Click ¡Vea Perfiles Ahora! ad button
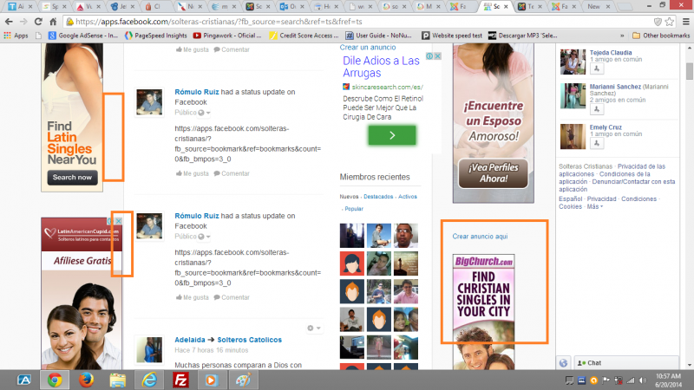Viewport: 694px width, 390px height. (493, 173)
